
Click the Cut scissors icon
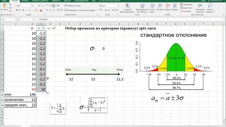coord(10,5)
